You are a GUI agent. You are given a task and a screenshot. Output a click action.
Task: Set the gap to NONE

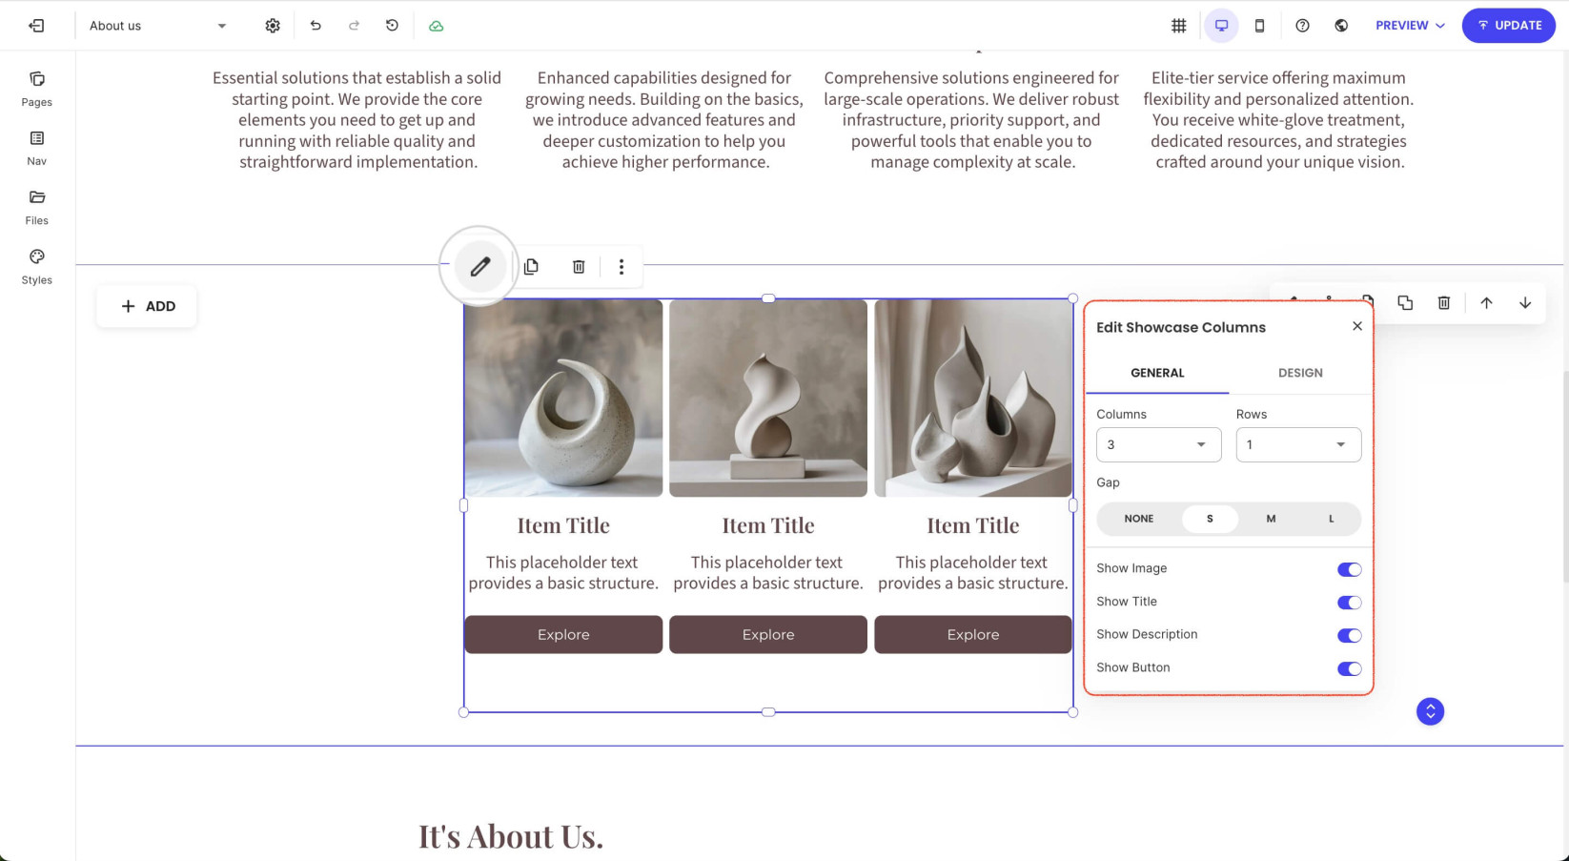tap(1139, 519)
